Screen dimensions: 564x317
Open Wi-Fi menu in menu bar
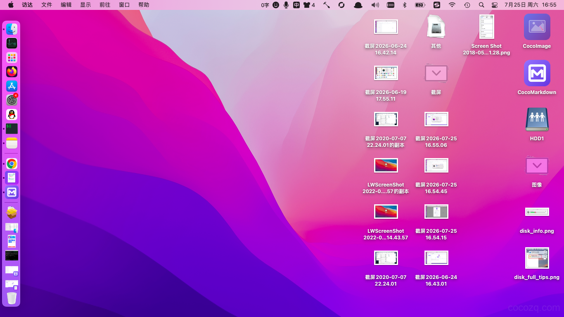coord(452,5)
